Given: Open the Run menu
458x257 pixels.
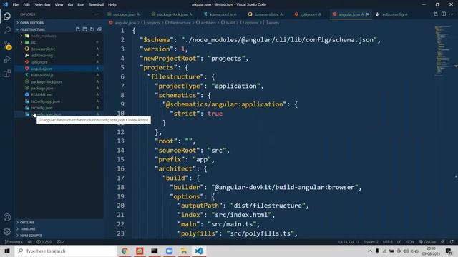Looking at the screenshot, I should (x=81, y=4).
